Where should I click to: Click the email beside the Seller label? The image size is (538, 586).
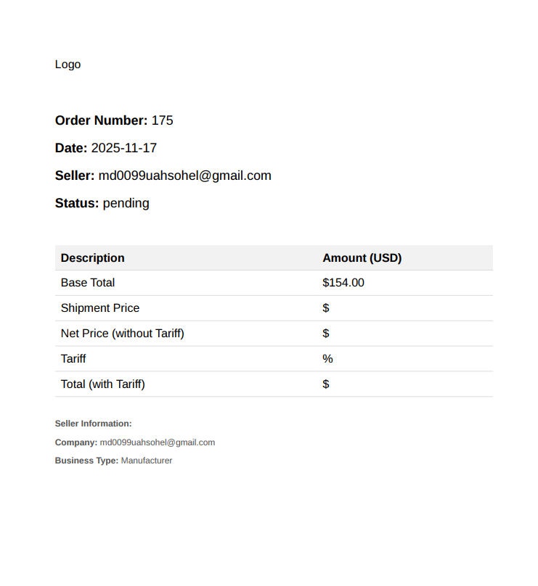[x=184, y=176]
